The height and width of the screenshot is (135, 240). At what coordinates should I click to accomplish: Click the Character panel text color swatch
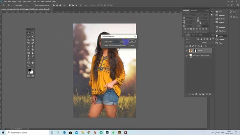pos(205,26)
